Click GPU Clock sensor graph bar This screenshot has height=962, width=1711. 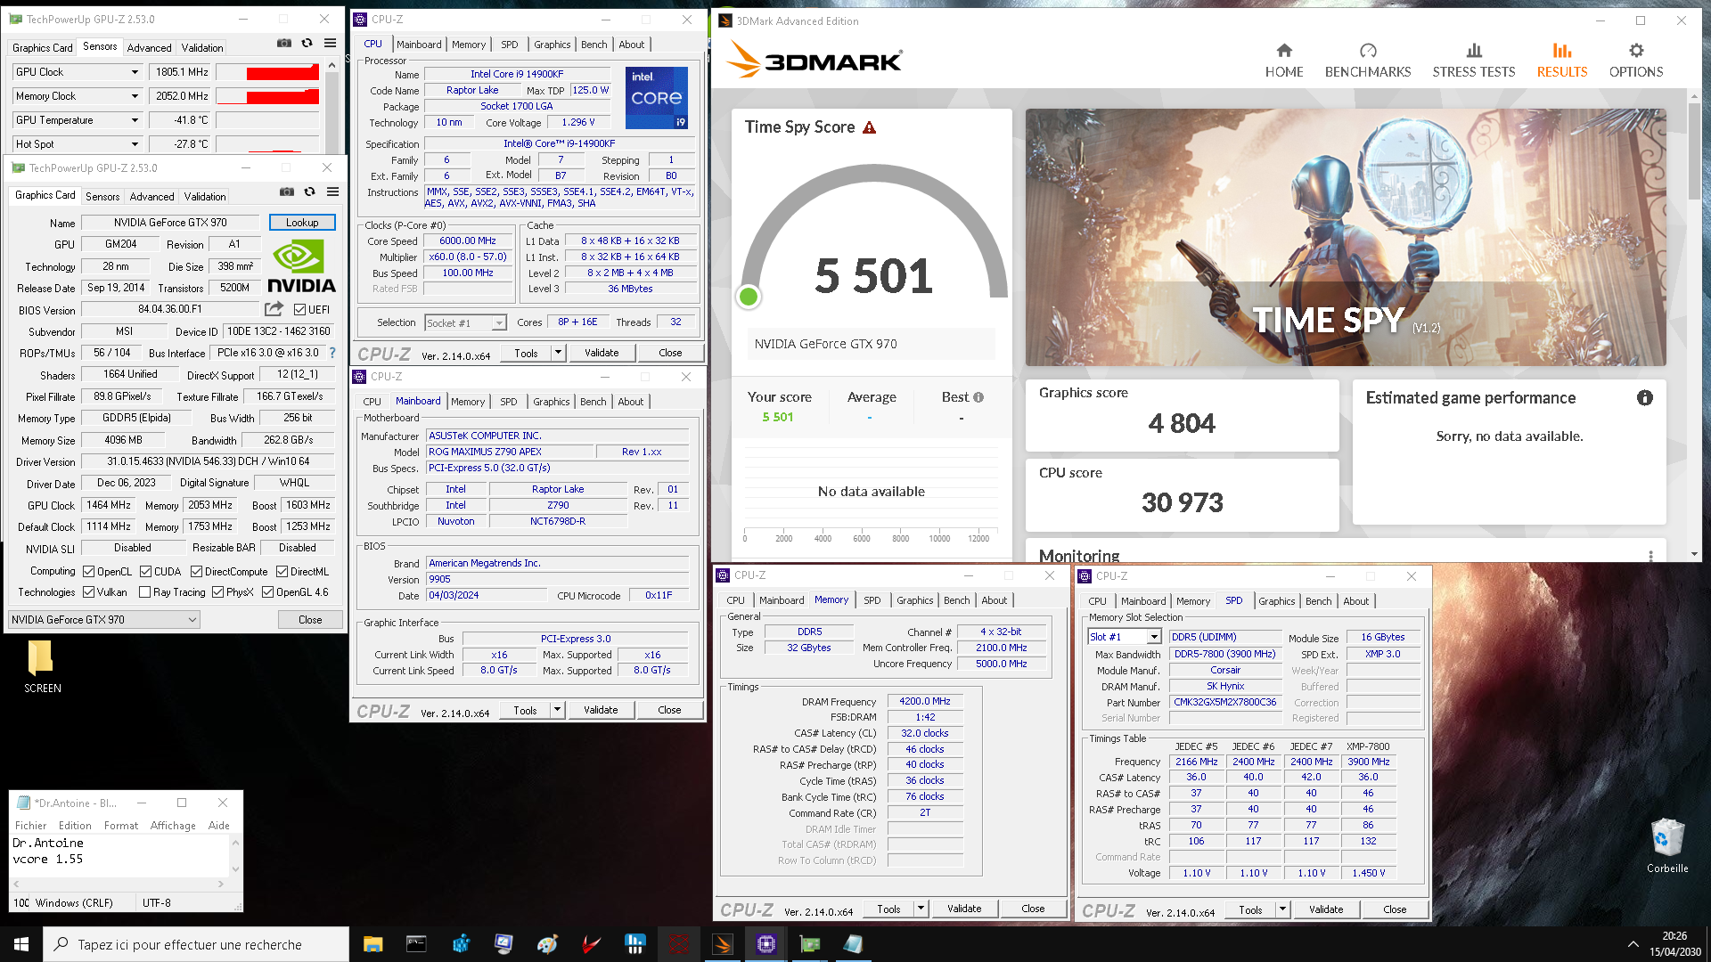point(268,72)
